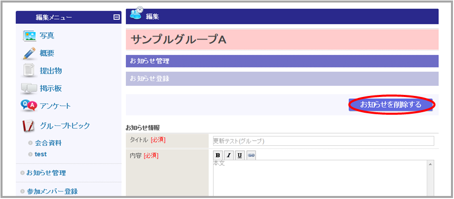Open the アンケート menu link

point(55,106)
